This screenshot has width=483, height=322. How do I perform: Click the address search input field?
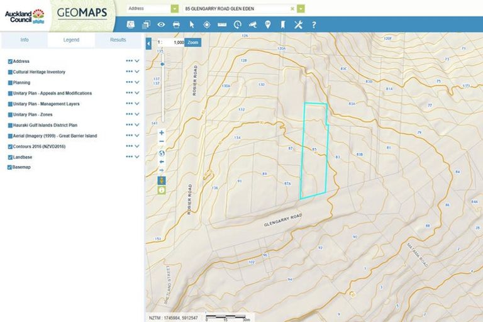236,9
